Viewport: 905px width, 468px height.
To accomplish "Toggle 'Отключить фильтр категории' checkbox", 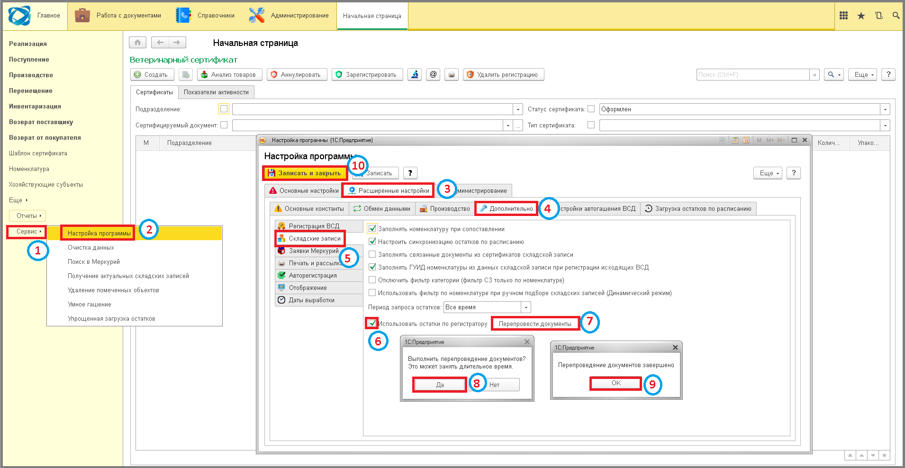I will click(372, 280).
